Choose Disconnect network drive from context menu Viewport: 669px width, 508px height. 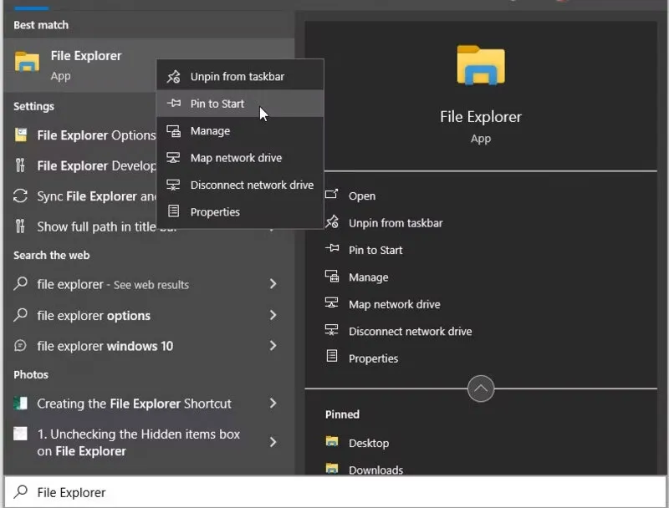[x=252, y=185]
